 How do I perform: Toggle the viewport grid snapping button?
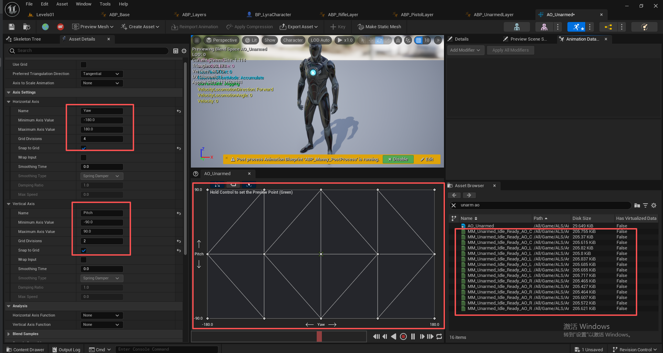click(x=419, y=40)
